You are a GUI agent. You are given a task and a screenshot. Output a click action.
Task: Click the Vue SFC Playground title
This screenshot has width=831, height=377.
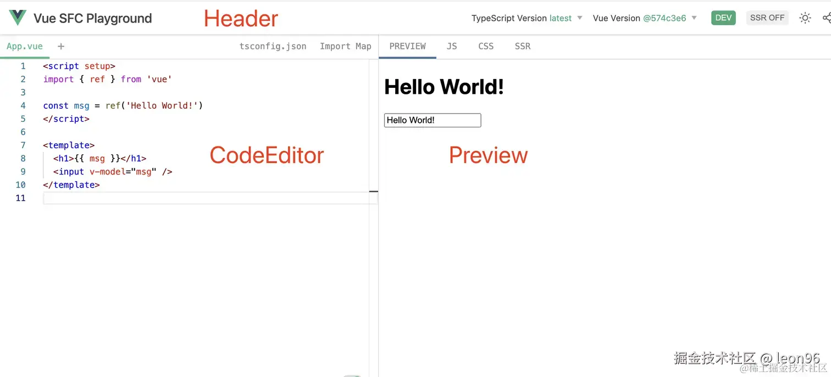(x=93, y=18)
